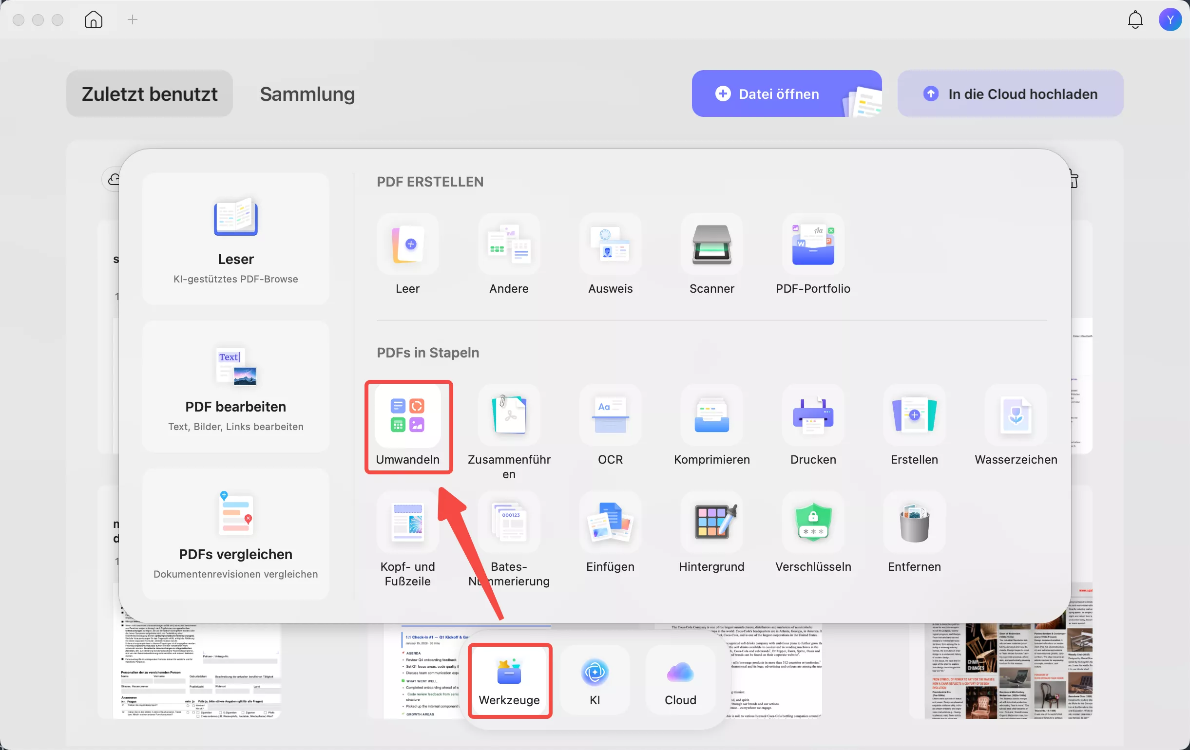Viewport: 1190px width, 750px height.
Task: Open the Zusammenführen batch tool
Action: click(509, 433)
